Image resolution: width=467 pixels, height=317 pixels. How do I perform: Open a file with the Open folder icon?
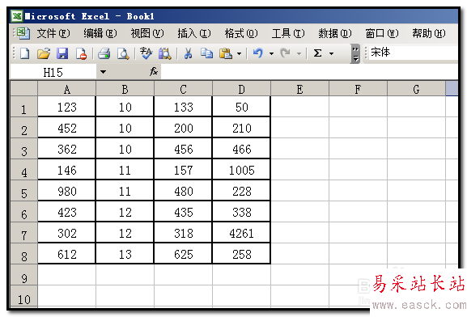[x=44, y=54]
